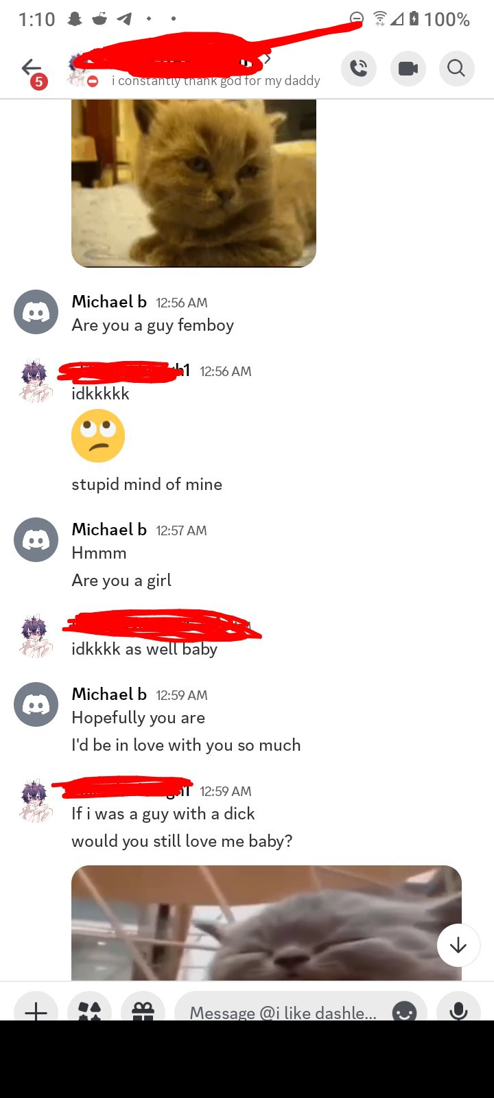Open the apps launcher icon
Image resolution: width=494 pixels, height=1098 pixels.
[89, 1011]
